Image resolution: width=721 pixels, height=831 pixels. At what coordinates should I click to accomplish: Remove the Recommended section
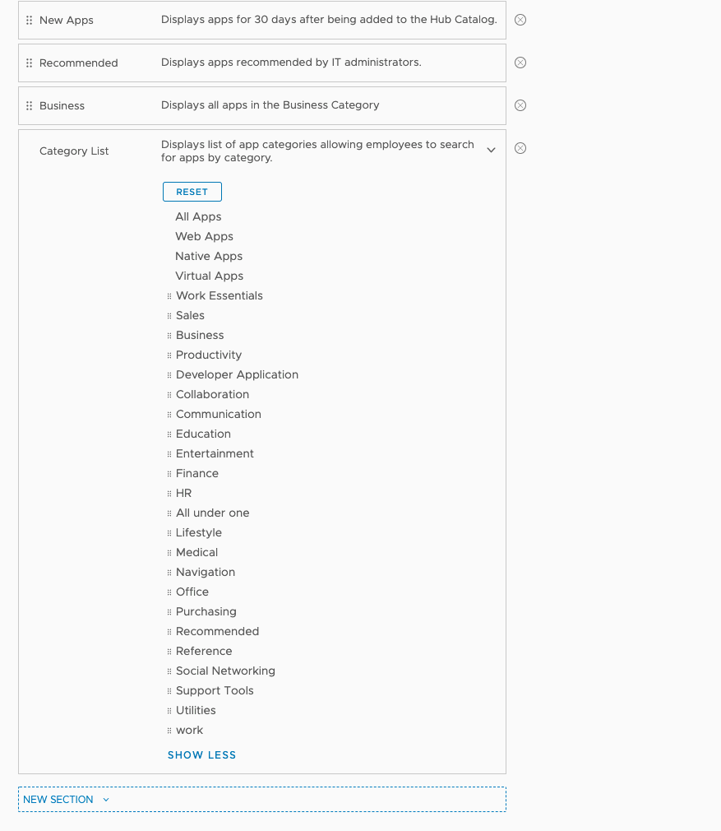(x=520, y=62)
